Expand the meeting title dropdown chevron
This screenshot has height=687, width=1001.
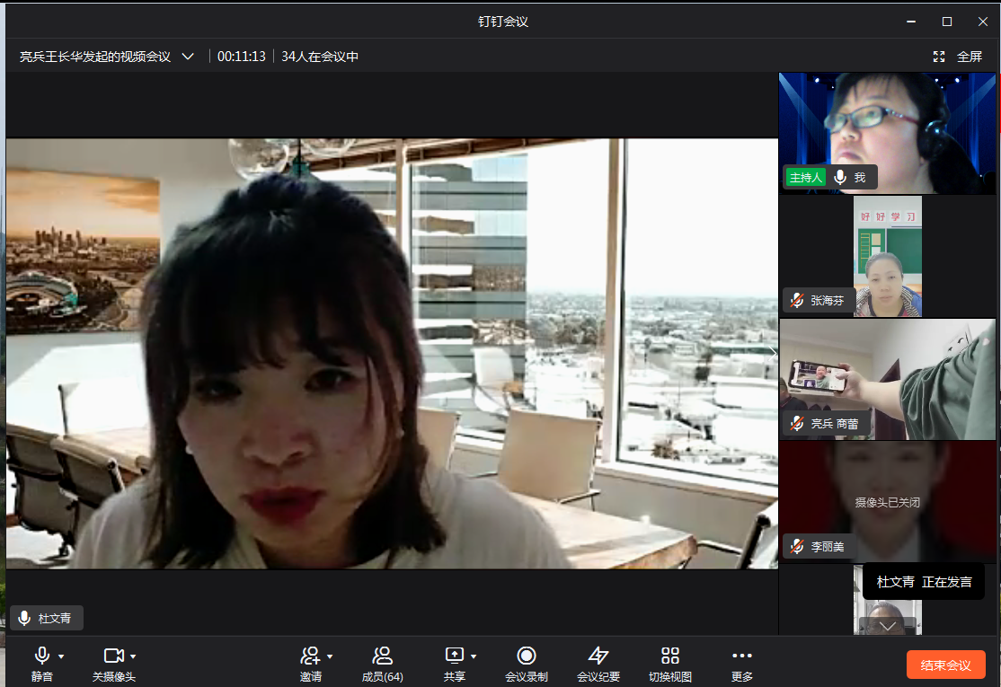(x=188, y=57)
